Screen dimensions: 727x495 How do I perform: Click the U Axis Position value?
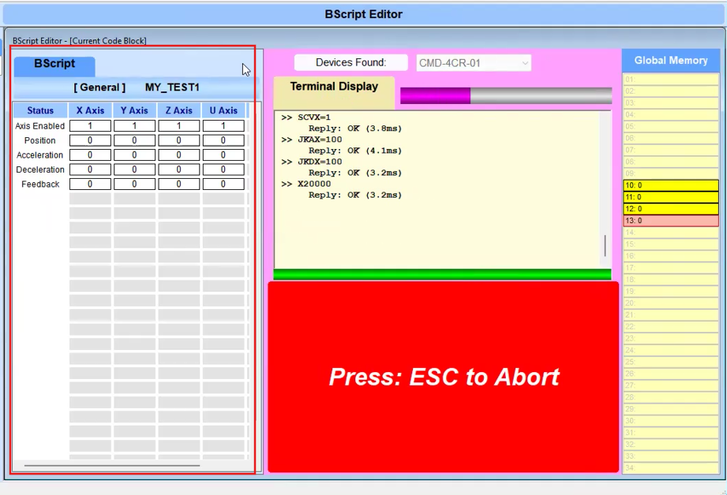point(223,140)
